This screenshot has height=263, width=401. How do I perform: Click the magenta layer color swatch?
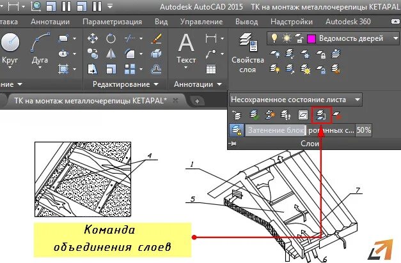click(311, 39)
